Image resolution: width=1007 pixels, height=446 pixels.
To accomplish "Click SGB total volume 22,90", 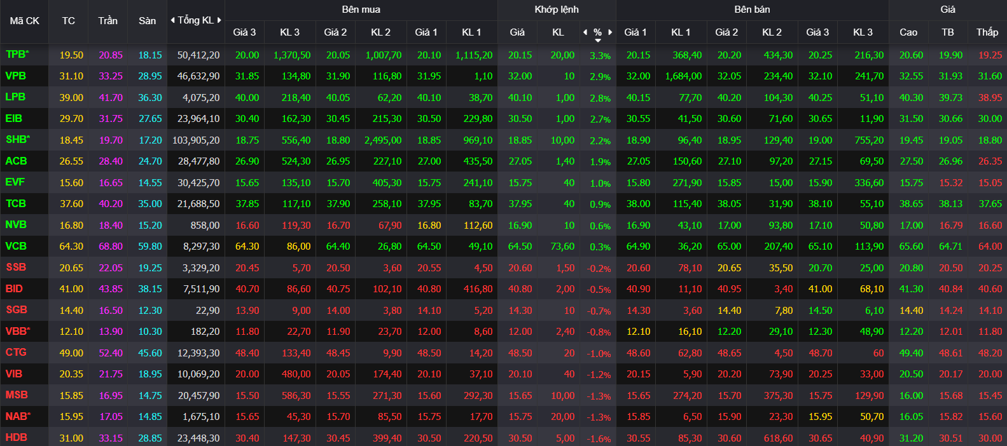I will pyautogui.click(x=208, y=311).
